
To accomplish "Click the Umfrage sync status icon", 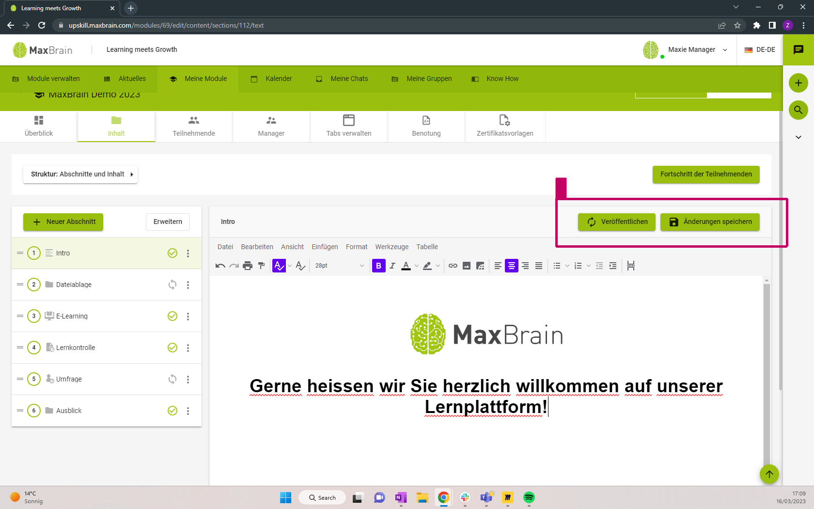I will click(172, 379).
